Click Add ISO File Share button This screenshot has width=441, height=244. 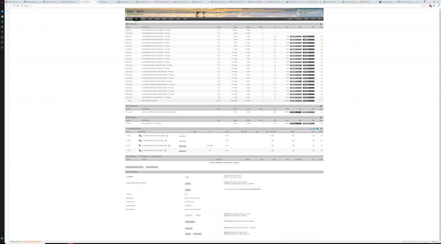(152, 167)
